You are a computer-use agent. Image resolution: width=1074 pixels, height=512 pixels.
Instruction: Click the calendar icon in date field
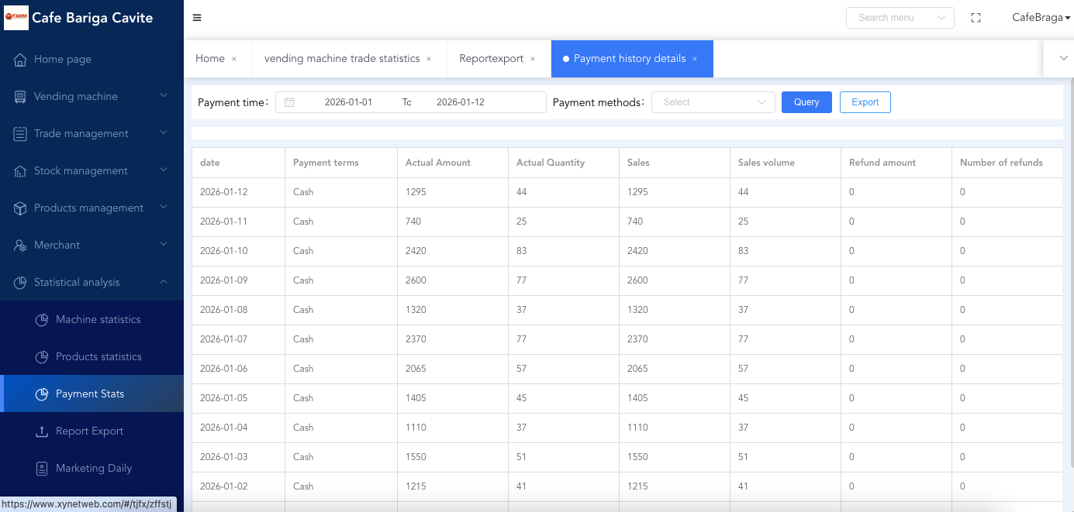point(289,102)
